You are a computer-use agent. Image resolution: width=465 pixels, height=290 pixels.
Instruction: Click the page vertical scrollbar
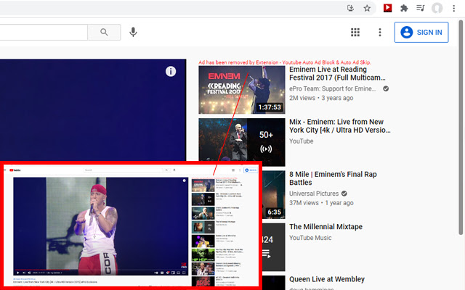pos(461,145)
